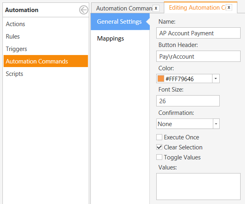
Task: Open the Color dropdown arrow
Action: coord(216,79)
